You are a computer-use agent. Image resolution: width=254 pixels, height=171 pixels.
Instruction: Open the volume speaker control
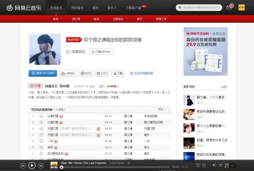click(214, 165)
